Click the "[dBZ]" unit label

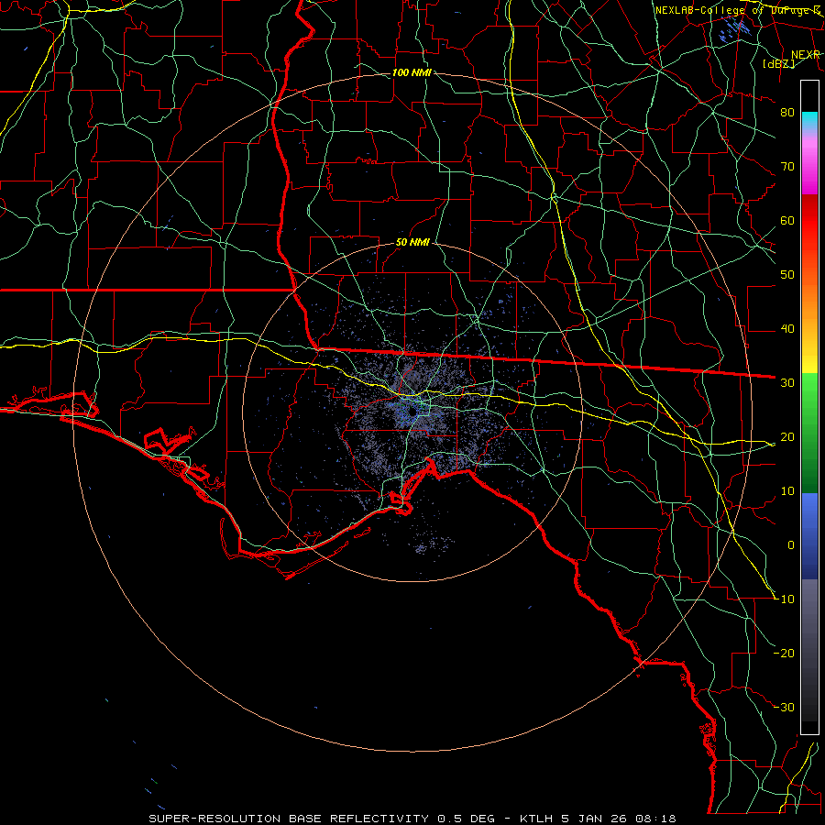[x=779, y=64]
